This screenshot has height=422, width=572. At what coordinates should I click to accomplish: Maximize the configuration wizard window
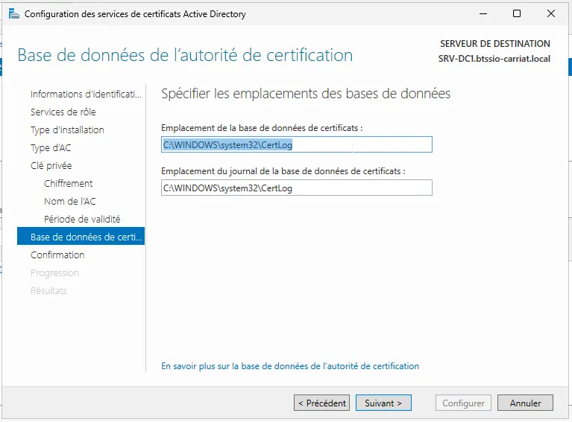(x=517, y=13)
